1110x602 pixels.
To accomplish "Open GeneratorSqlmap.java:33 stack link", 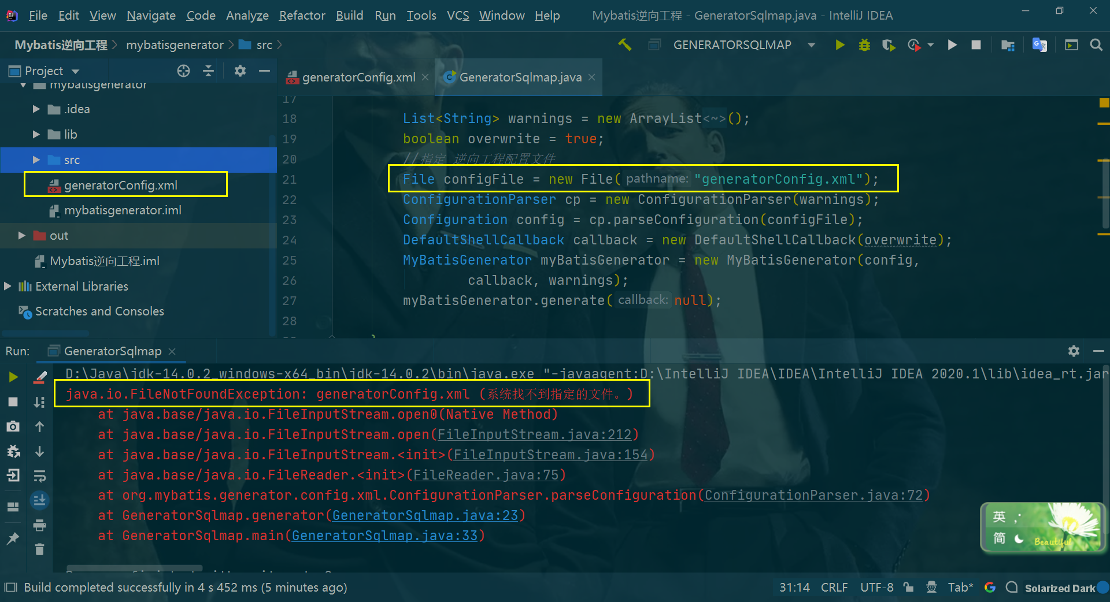I will [x=384, y=536].
